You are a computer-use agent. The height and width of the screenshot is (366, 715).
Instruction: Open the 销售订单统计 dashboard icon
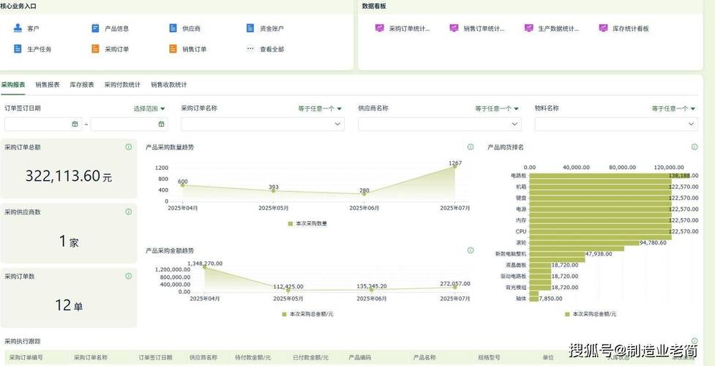tap(454, 28)
